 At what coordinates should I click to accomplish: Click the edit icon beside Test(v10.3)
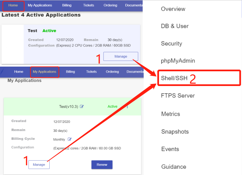[82, 107]
